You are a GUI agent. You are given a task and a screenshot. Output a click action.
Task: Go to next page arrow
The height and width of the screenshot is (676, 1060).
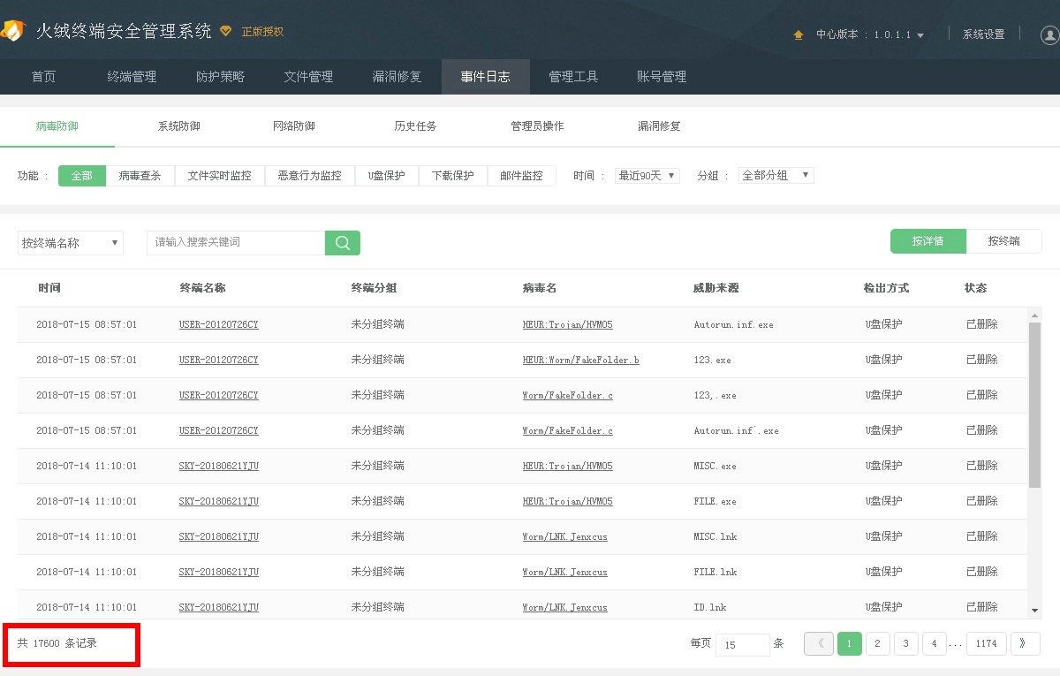1024,643
